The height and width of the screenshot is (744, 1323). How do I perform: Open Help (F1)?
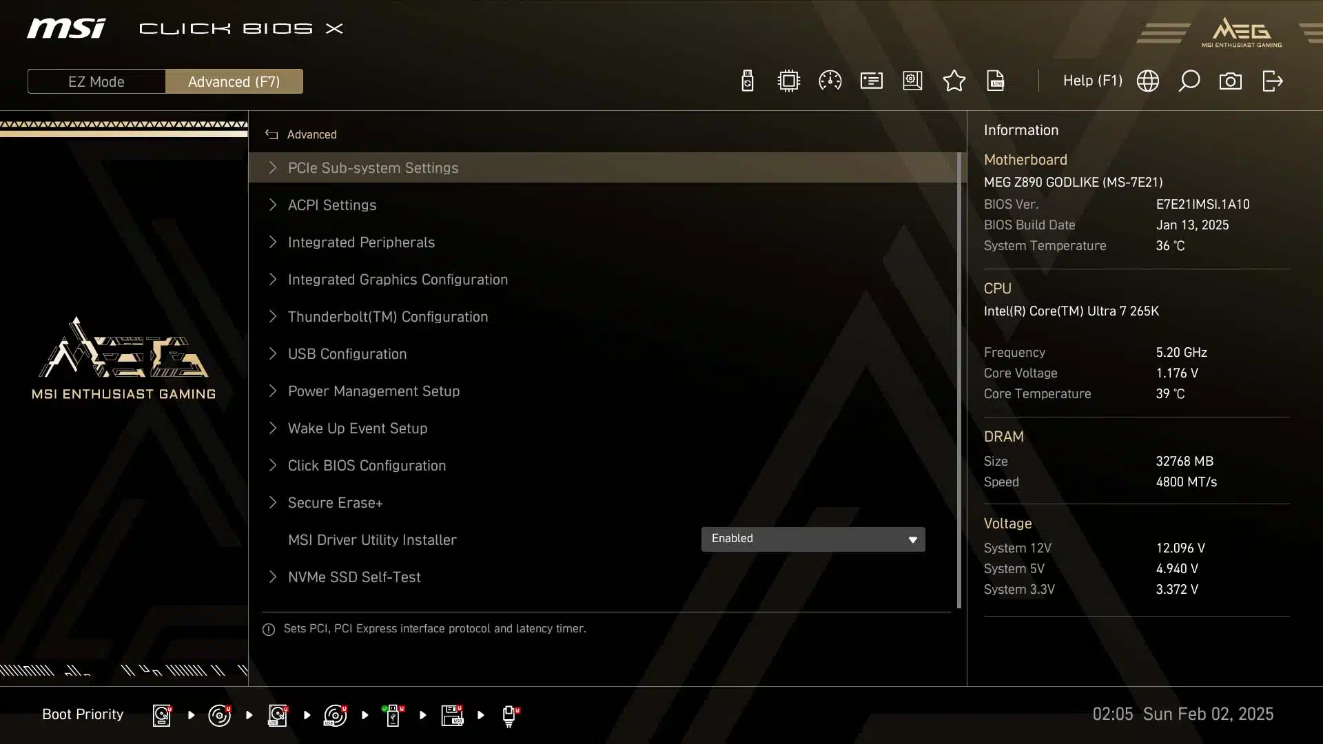(1092, 81)
